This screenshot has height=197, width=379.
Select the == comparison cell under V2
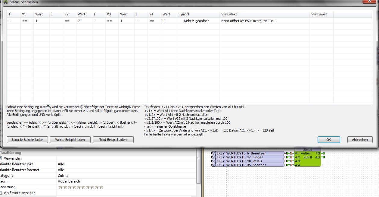pyautogui.click(x=69, y=21)
